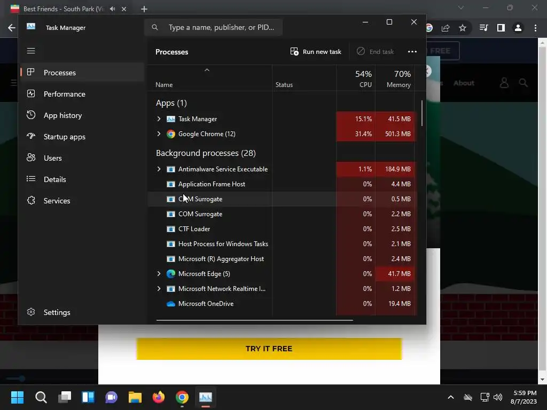
Task: Click Run new task button
Action: point(316,52)
